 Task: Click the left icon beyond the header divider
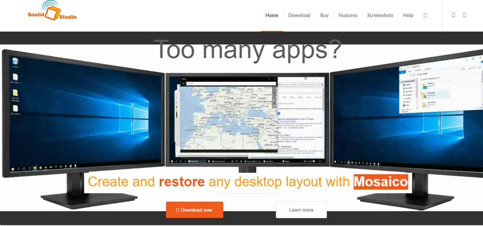tap(453, 15)
